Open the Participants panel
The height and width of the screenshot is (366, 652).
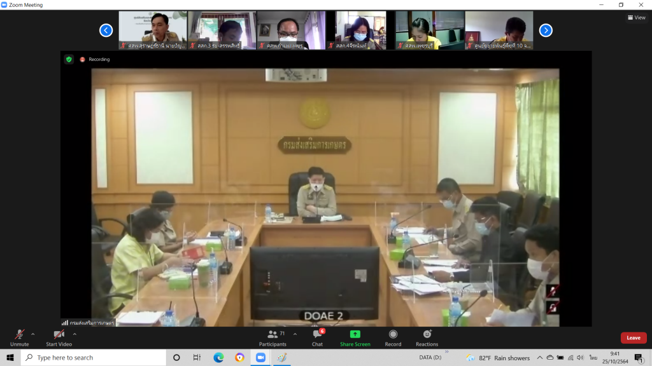pos(273,338)
